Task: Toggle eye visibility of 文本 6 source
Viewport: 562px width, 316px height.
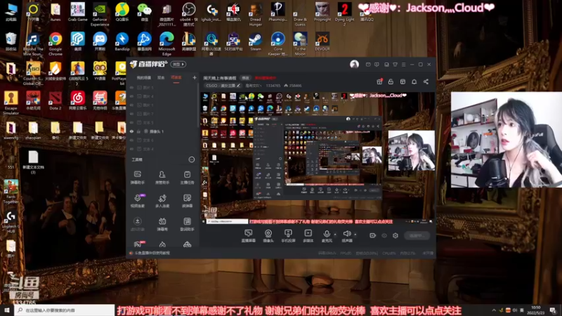Action: coord(131,140)
